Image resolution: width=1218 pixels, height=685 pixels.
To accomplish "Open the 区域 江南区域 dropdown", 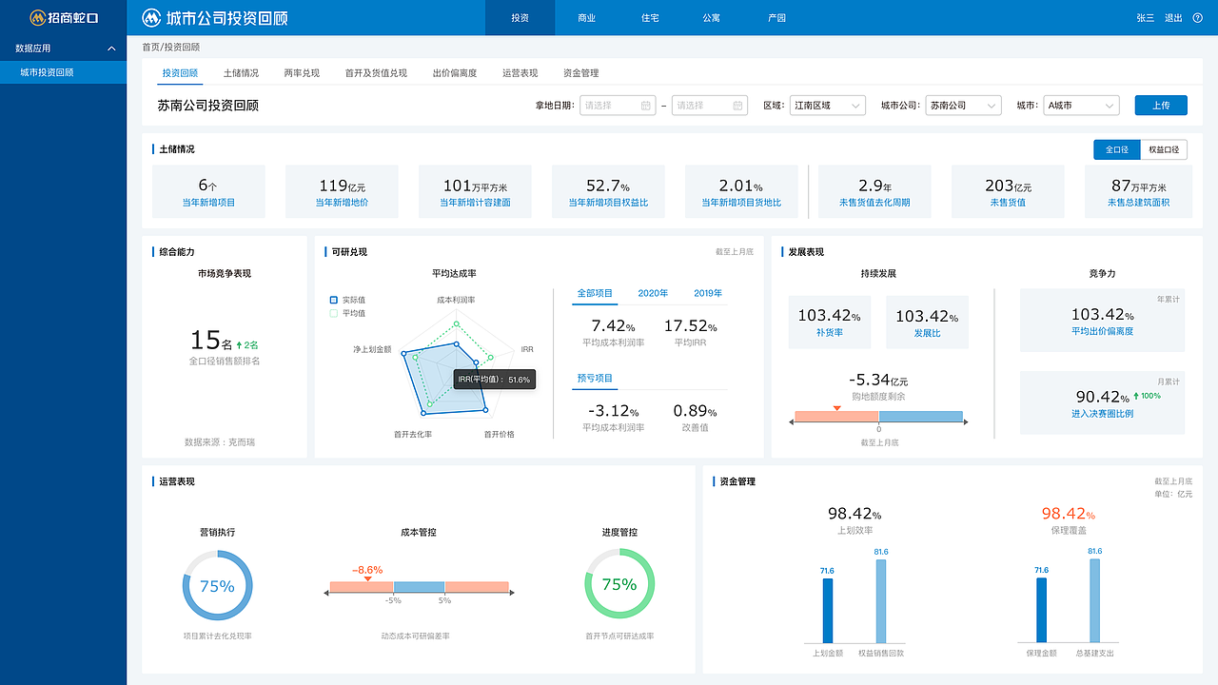I will [827, 106].
